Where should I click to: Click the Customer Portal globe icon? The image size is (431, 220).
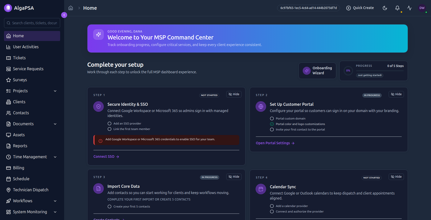261,107
